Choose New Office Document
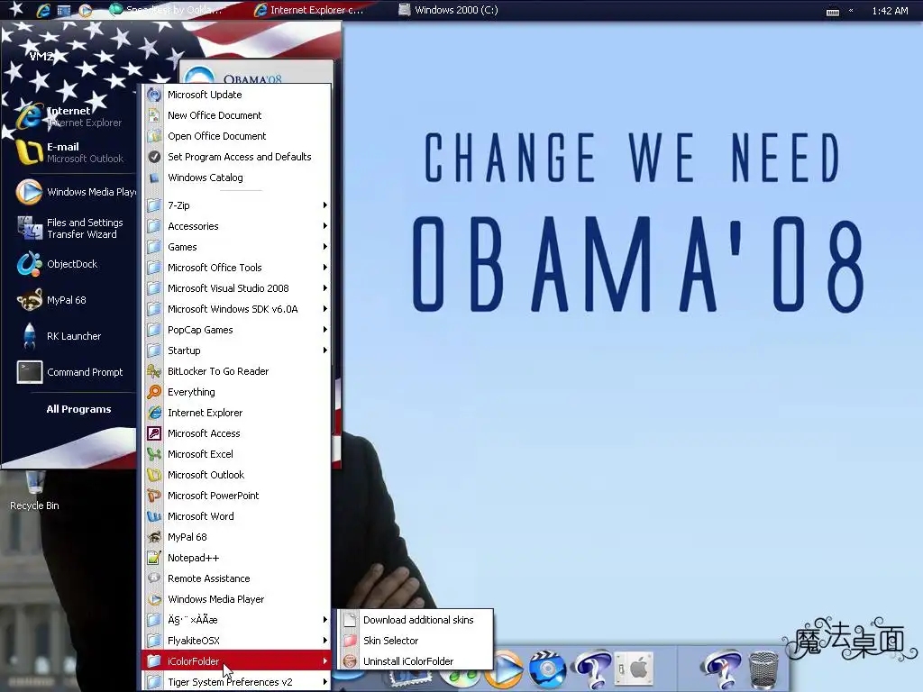Image resolution: width=923 pixels, height=692 pixels. [x=237, y=115]
